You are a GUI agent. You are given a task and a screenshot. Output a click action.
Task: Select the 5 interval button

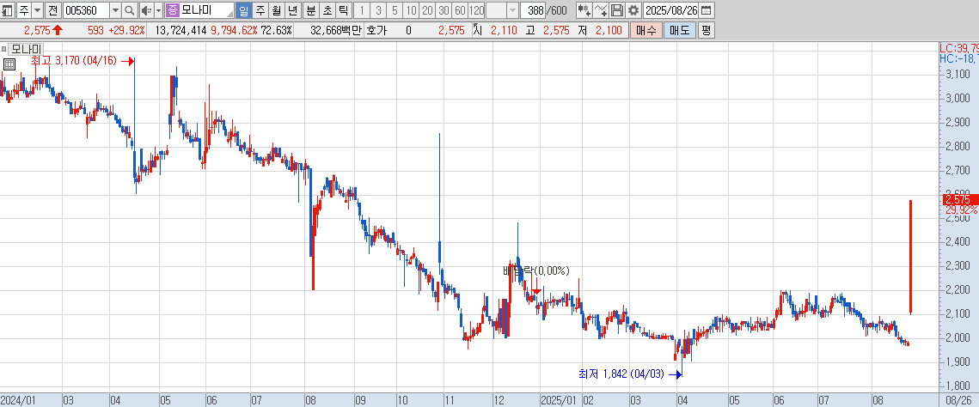tap(395, 10)
